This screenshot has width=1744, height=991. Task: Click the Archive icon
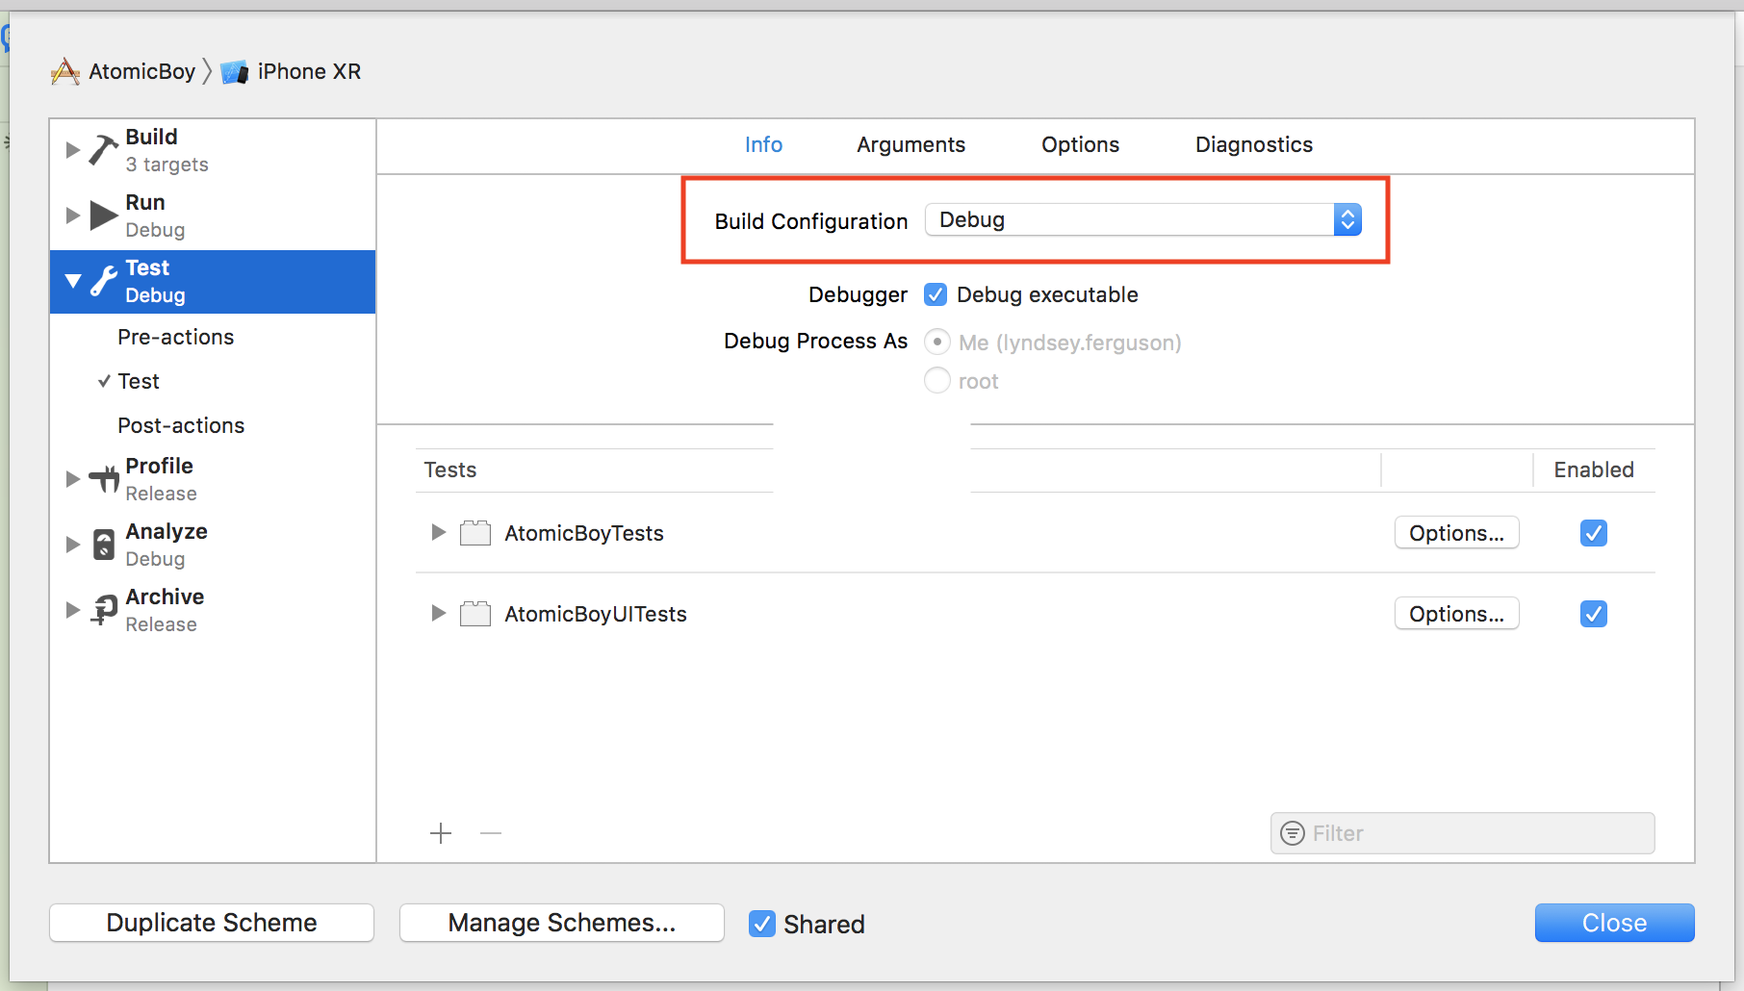pos(103,610)
